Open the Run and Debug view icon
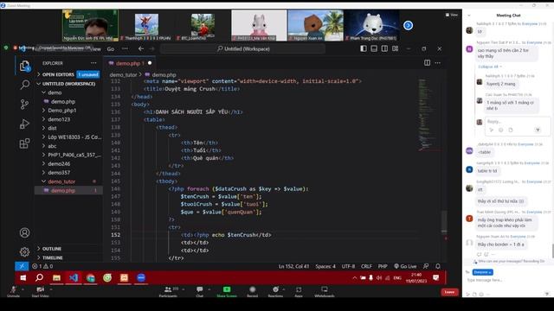554x311 pixels. point(24,124)
